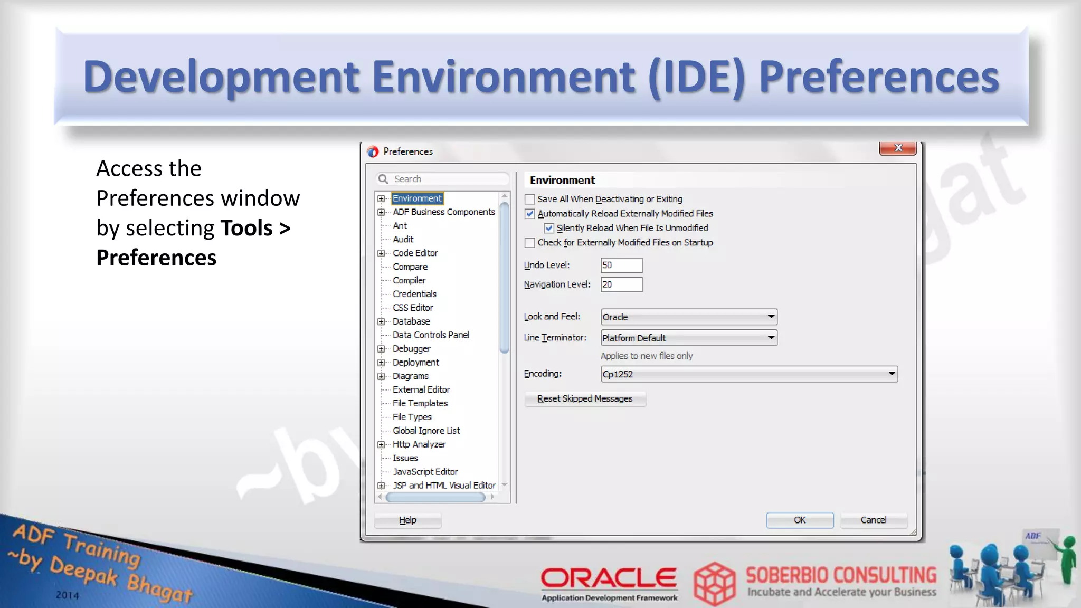Screen dimensions: 1081x608
Task: Expand the Environment tree node
Action: click(x=381, y=199)
